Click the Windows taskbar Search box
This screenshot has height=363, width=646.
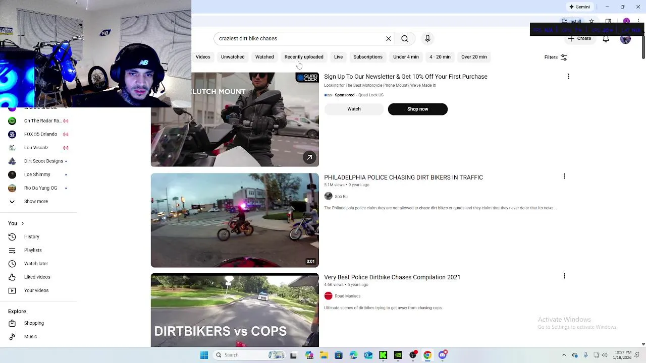(250, 355)
